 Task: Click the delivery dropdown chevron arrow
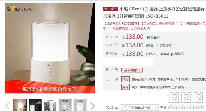point(155,107)
